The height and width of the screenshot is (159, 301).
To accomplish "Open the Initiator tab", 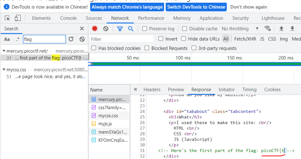I will pos(227,90).
